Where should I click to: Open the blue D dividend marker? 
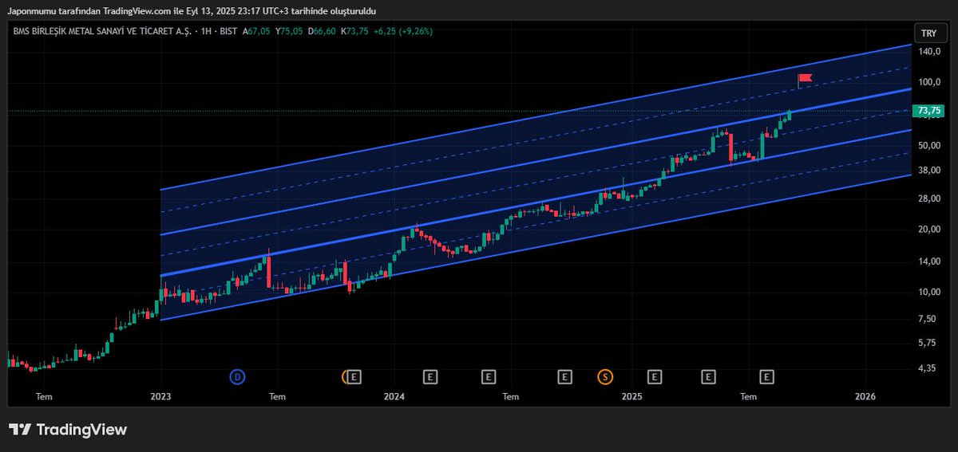[x=237, y=376]
